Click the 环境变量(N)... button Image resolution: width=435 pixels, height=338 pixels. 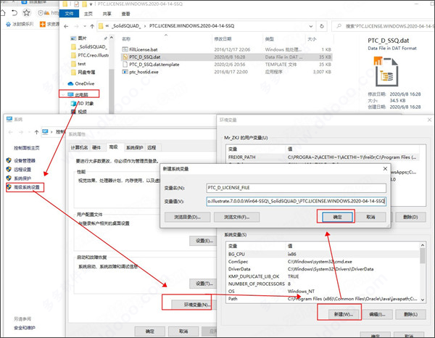[188, 305]
